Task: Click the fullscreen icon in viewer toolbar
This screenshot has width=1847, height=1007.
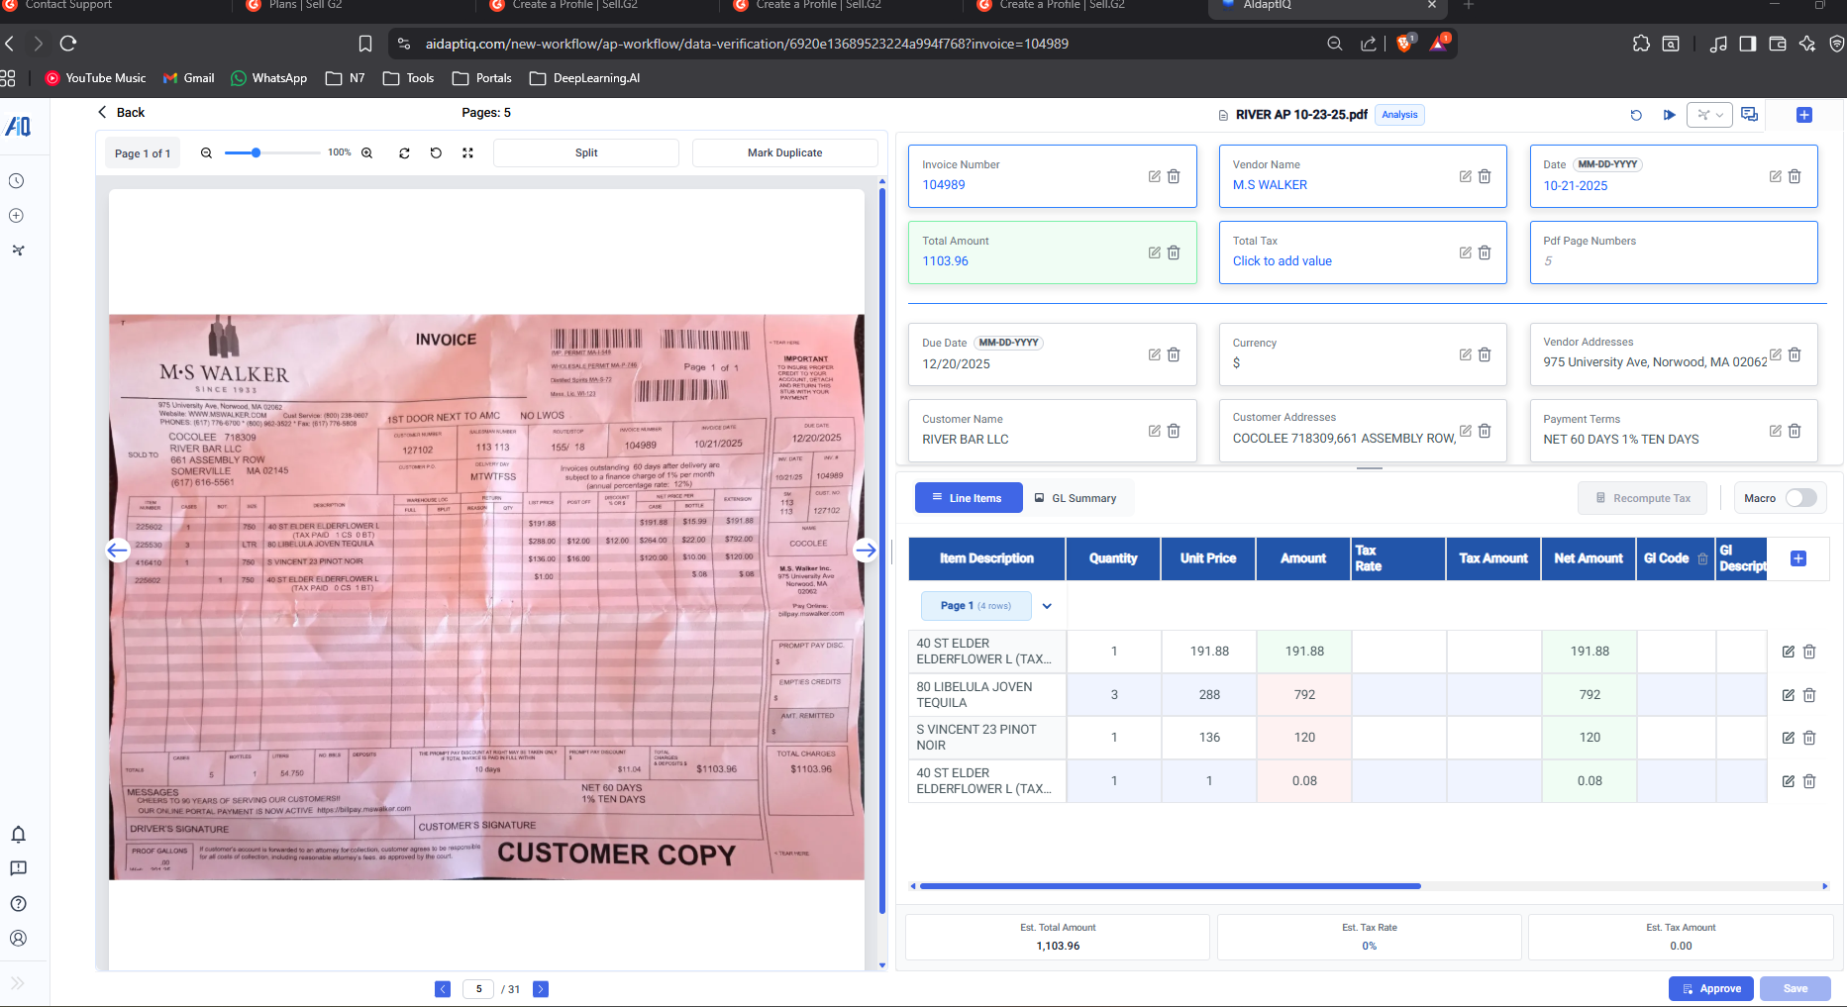Action: [467, 153]
